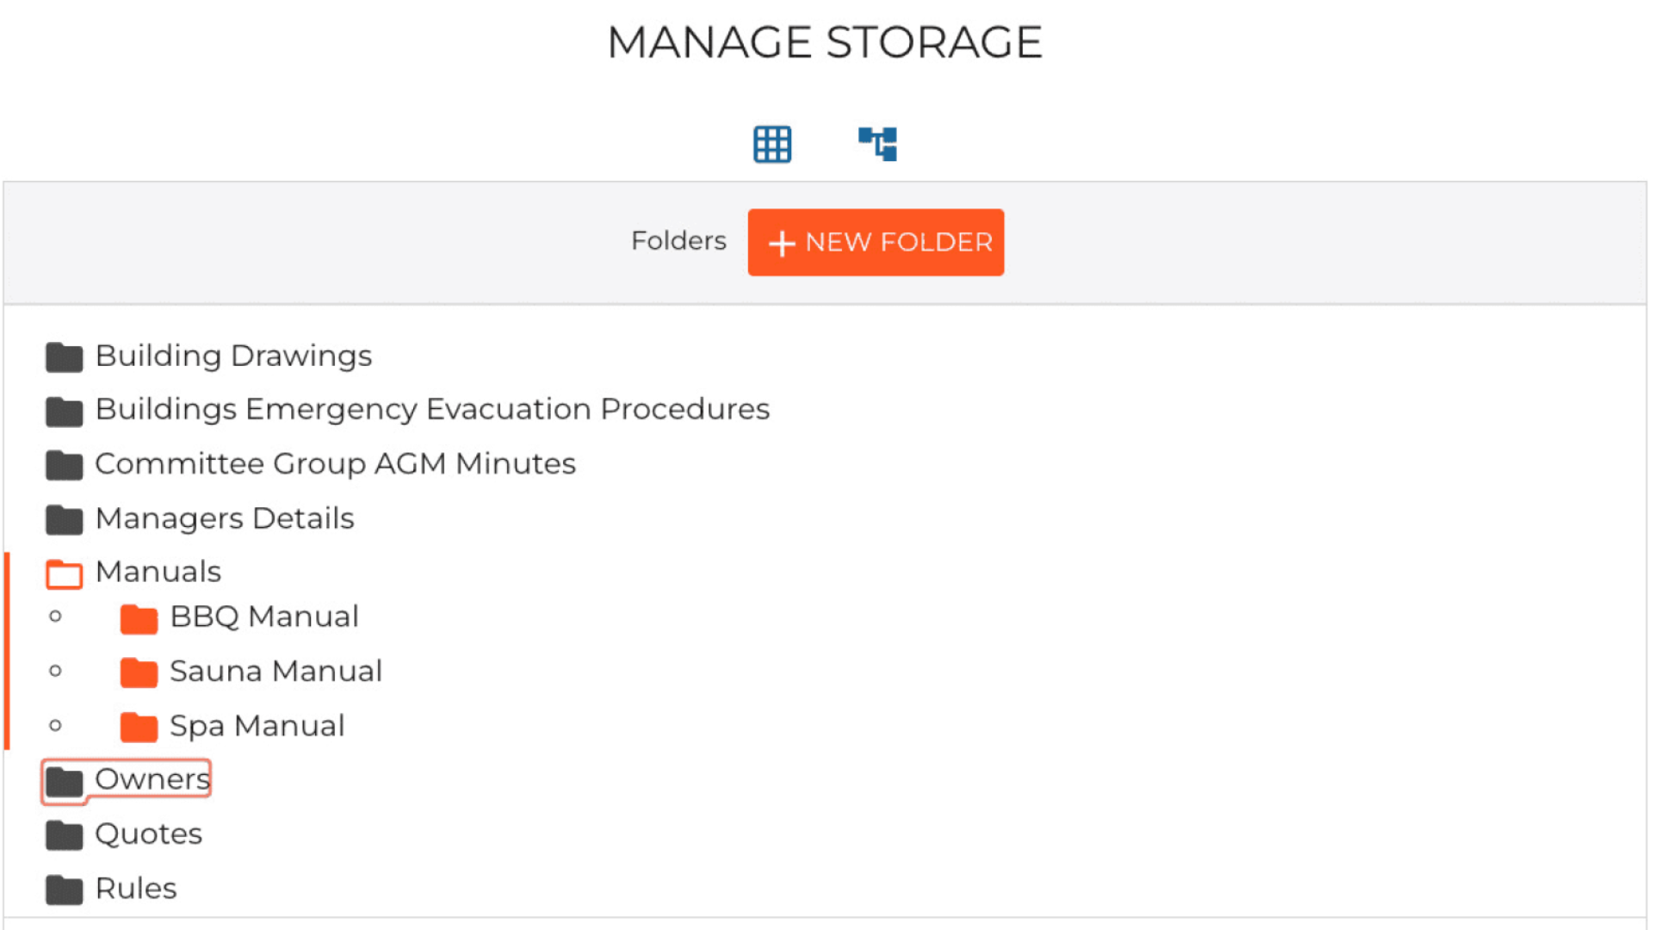1653x930 pixels.
Task: Click the Sauna Manual orange folder icon
Action: click(x=139, y=673)
